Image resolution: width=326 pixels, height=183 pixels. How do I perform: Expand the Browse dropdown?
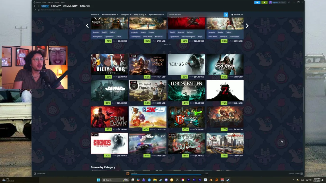(95, 14)
